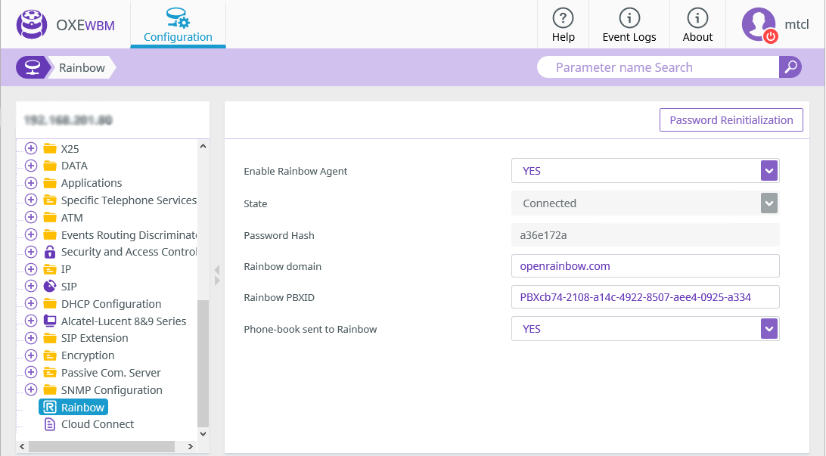The image size is (826, 456).
Task: Collapse the tree panel with splitter arrows
Action: click(217, 275)
